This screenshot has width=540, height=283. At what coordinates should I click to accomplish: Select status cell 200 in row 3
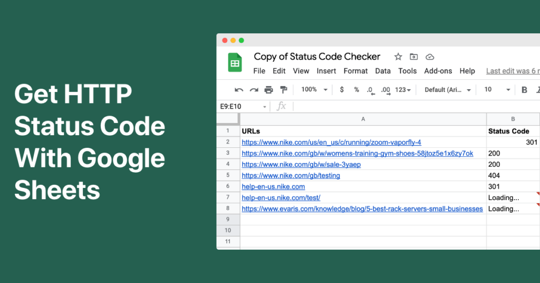click(x=513, y=153)
